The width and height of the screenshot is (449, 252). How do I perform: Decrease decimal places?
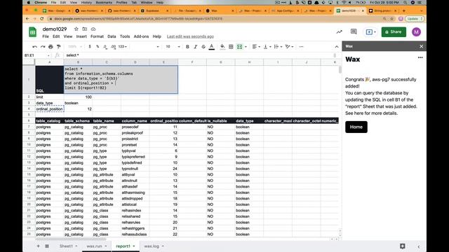click(x=105, y=47)
